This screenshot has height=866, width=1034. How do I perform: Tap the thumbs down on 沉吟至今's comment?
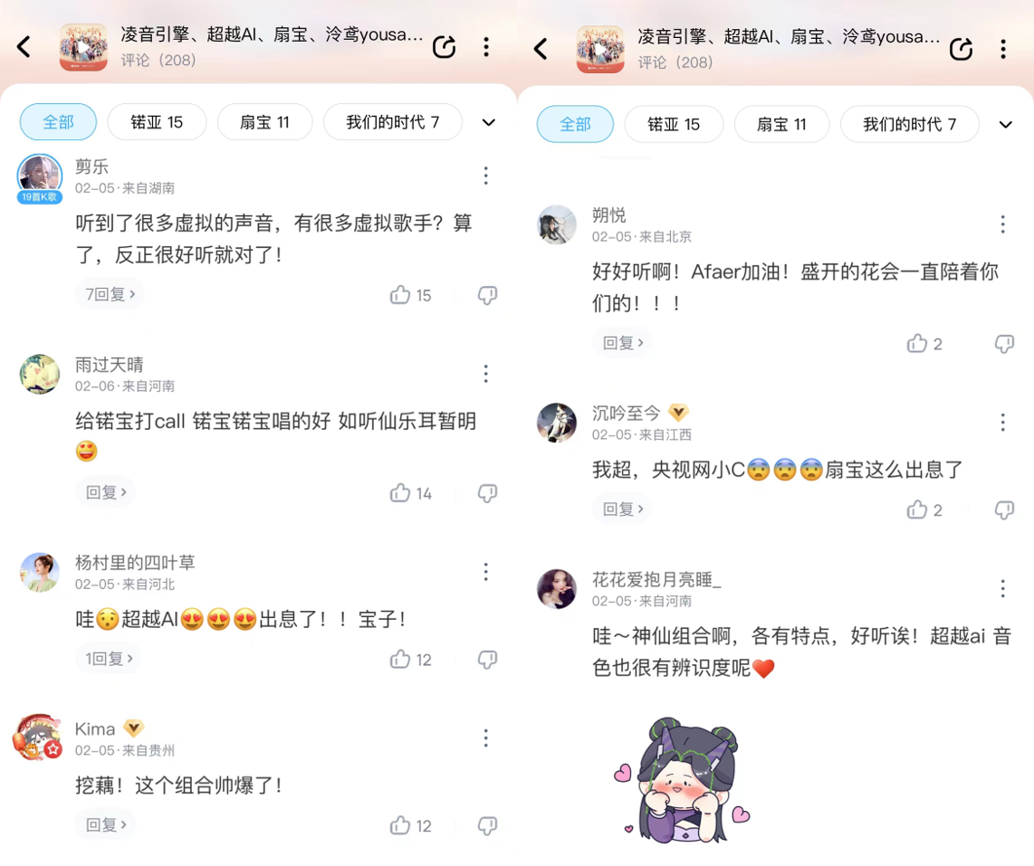click(x=1004, y=509)
